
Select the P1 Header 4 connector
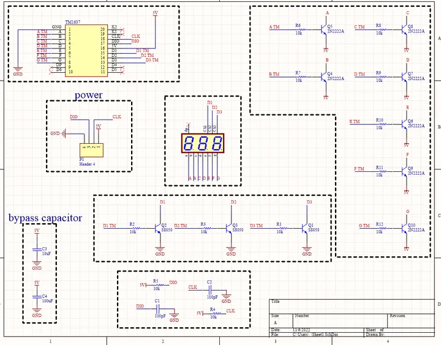91,150
